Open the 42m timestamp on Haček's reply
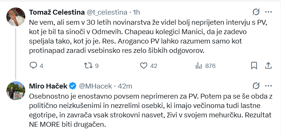281x135 pixels. [x=125, y=86]
